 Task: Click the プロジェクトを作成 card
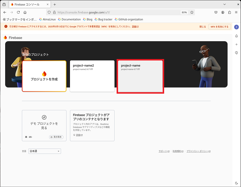point(44,76)
